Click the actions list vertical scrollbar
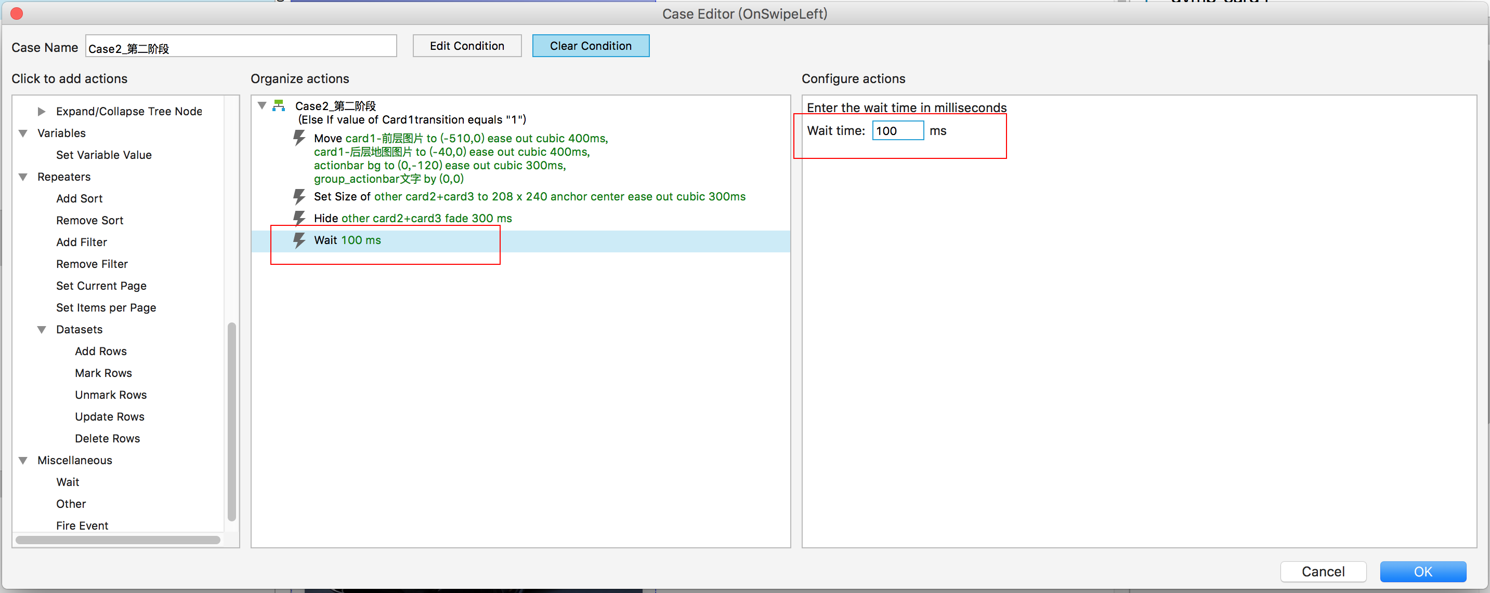 click(232, 422)
